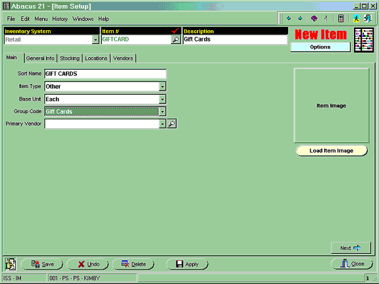Click the Save button
The width and height of the screenshot is (379, 284).
point(42,264)
